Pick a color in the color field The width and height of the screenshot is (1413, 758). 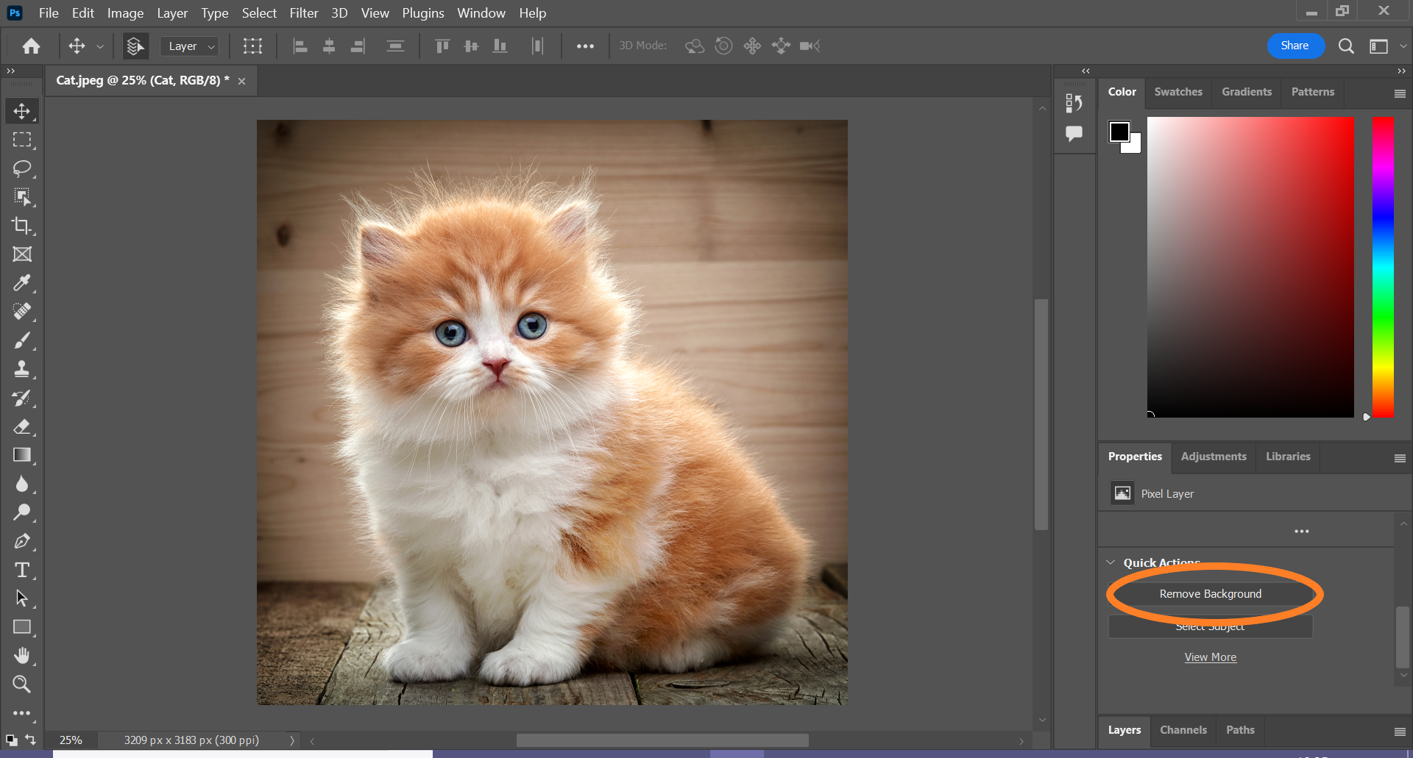tap(1250, 267)
